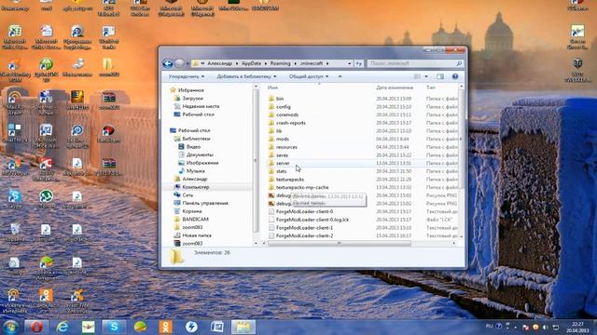Switch to Windows Explorer taskbar button
The height and width of the screenshot is (335, 597).
pyautogui.click(x=243, y=327)
